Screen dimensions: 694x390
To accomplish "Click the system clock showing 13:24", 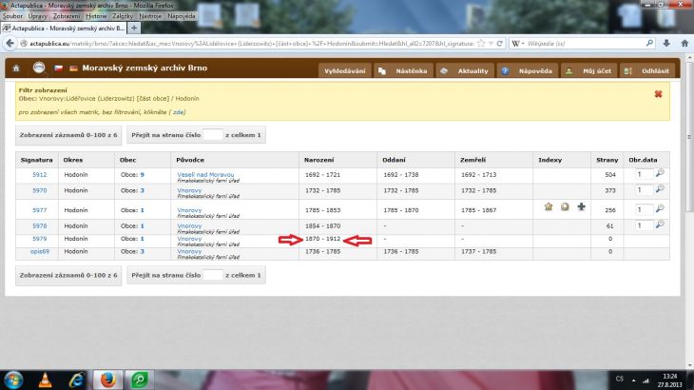I will 669,377.
